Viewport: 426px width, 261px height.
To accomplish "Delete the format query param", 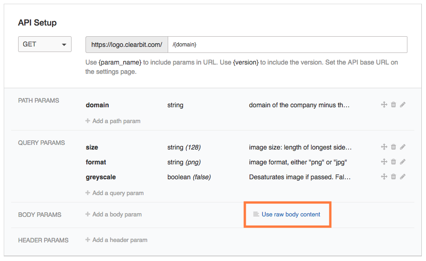I will [393, 162].
